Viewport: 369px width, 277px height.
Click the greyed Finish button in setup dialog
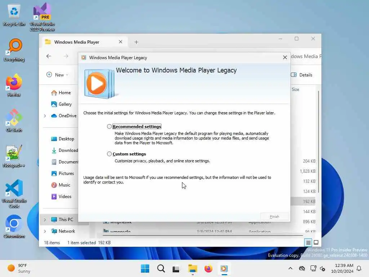coord(274,216)
